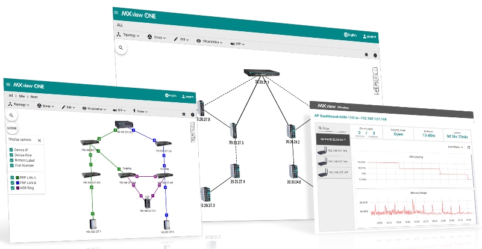
Task: Select switch device 20.20.27.5
Action: [234, 131]
